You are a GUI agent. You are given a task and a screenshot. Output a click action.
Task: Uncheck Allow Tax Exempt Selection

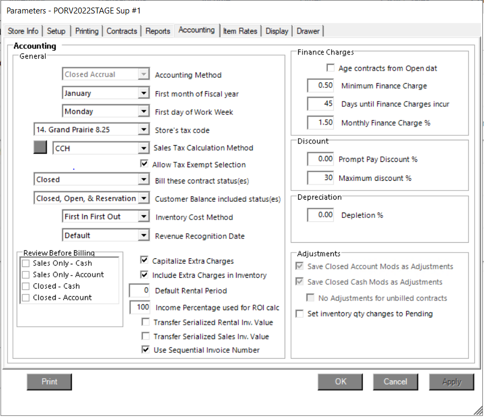point(144,165)
